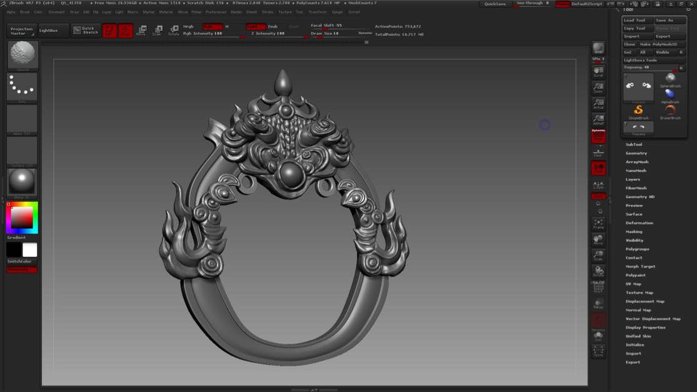The height and width of the screenshot is (392, 697).
Task: Click Load Tool button
Action: click(x=638, y=21)
